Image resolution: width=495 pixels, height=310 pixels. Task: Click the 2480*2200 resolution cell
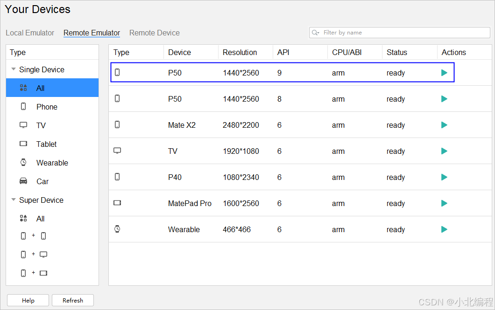[241, 125]
